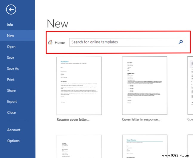Select New in the left sidebar
Image resolution: width=193 pixels, height=158 pixels.
click(x=10, y=36)
